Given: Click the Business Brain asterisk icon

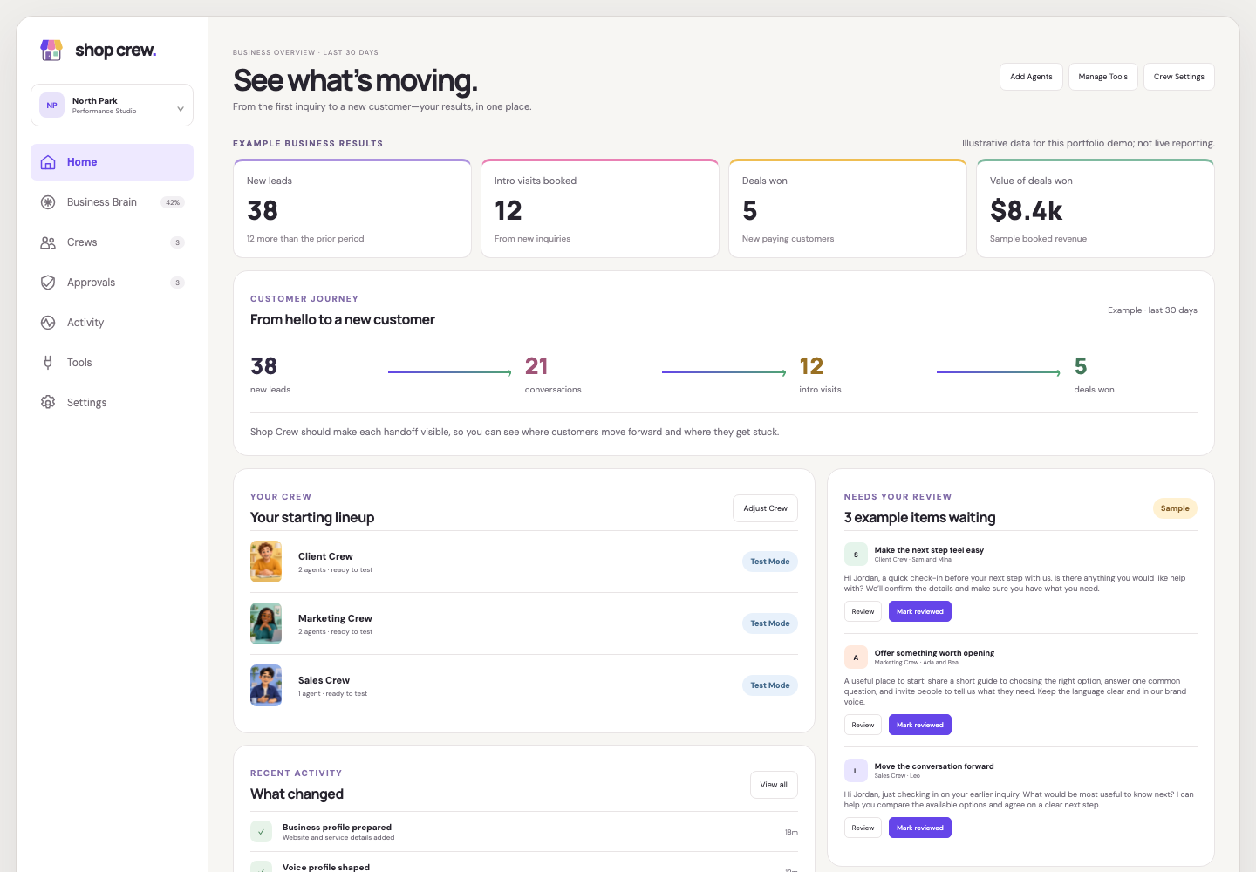Looking at the screenshot, I should (x=48, y=202).
